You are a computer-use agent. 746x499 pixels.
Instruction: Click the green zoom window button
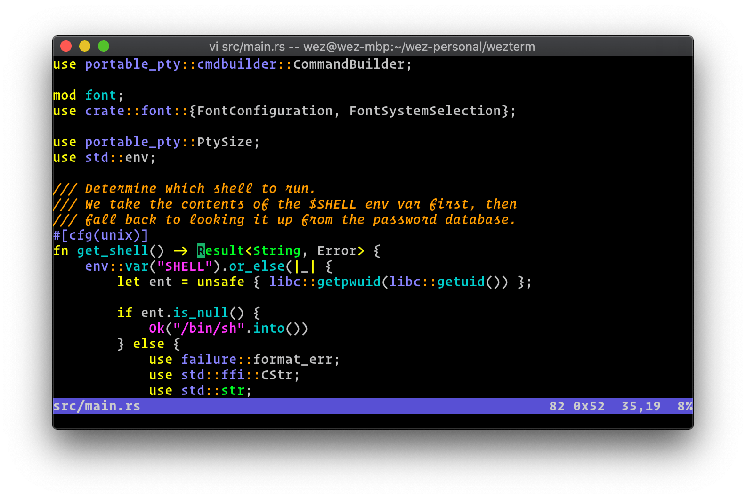(104, 46)
